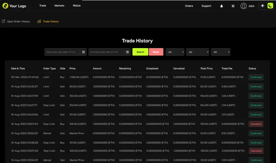This screenshot has width=276, height=163.
Task: Click the Reset button
Action: 156,52
